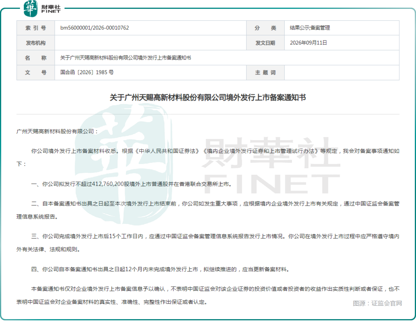Click paragraph four about 12个月 filing update
The height and width of the screenshot is (328, 416).
click(160, 269)
